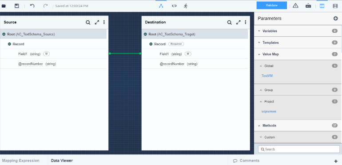Open the warnings triangle icon
Screen dimensions: 342x165
click(295, 6)
